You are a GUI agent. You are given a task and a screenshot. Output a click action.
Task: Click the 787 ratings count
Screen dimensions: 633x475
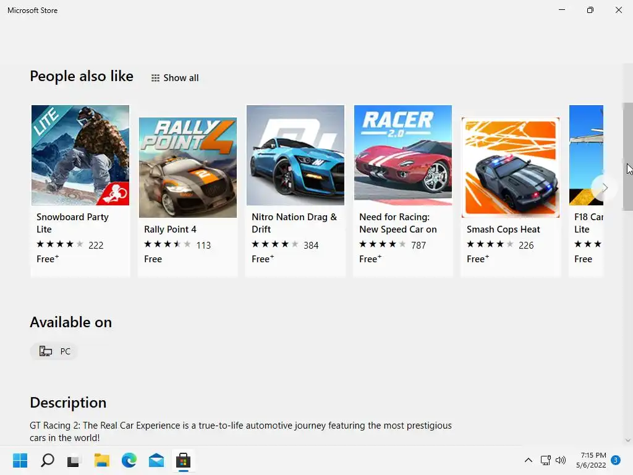[x=418, y=245]
